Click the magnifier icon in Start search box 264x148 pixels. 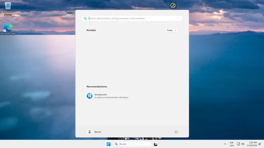pyautogui.click(x=85, y=19)
